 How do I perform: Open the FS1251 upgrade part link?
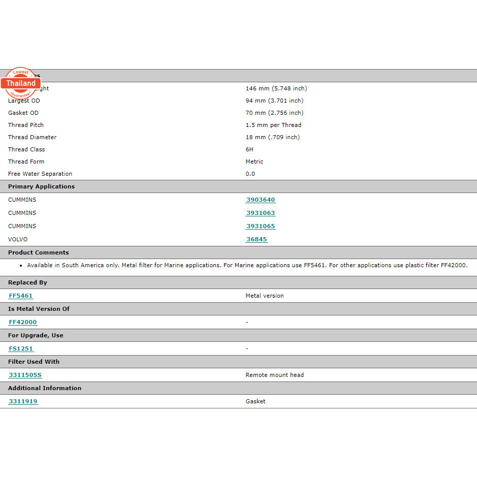21,348
